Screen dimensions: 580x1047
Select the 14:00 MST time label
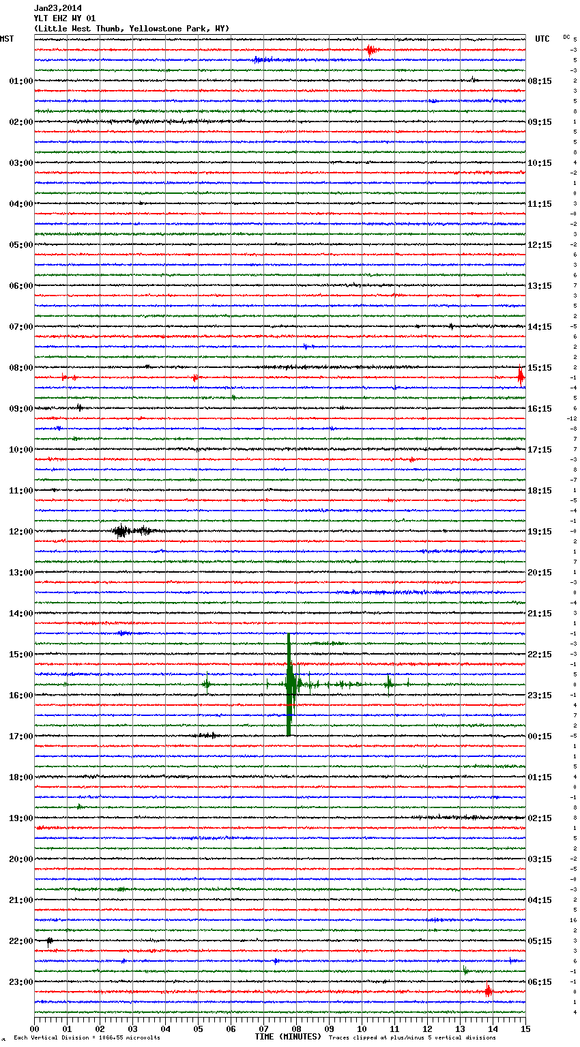tap(21, 614)
